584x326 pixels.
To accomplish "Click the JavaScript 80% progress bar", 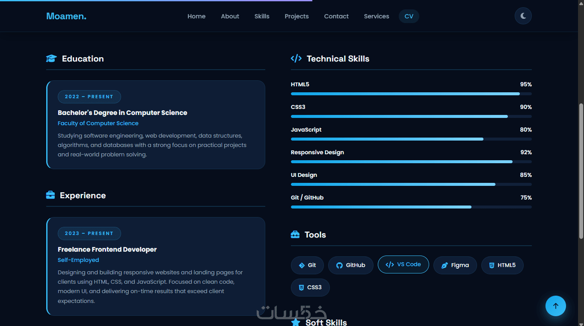I will (x=411, y=139).
